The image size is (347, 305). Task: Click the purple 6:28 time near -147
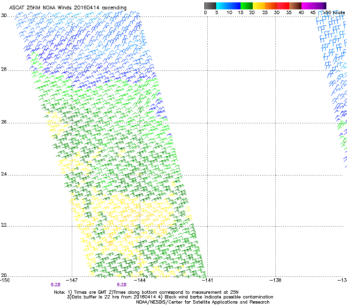pyautogui.click(x=55, y=285)
